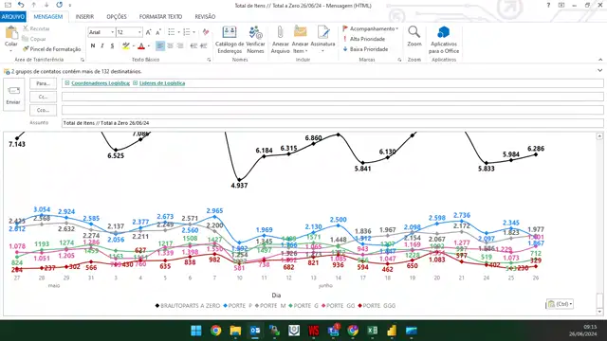Viewport: 607px width, 341px height.
Task: Apply yellow highlight color
Action: (126, 46)
